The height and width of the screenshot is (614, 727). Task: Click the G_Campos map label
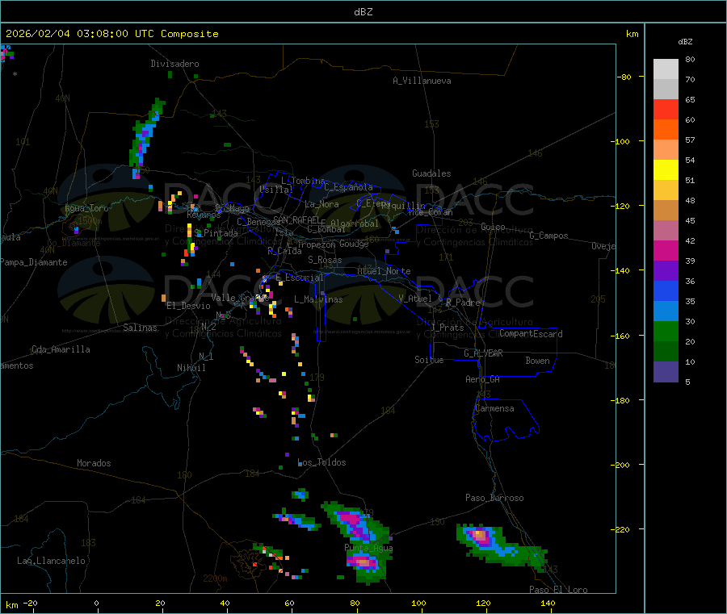(x=548, y=236)
